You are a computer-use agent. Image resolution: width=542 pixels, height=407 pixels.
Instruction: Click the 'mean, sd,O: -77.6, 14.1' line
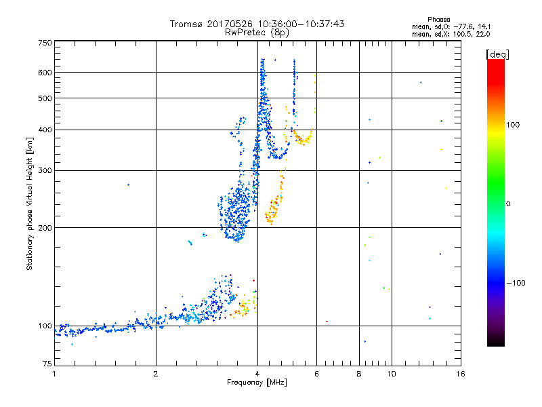(451, 26)
